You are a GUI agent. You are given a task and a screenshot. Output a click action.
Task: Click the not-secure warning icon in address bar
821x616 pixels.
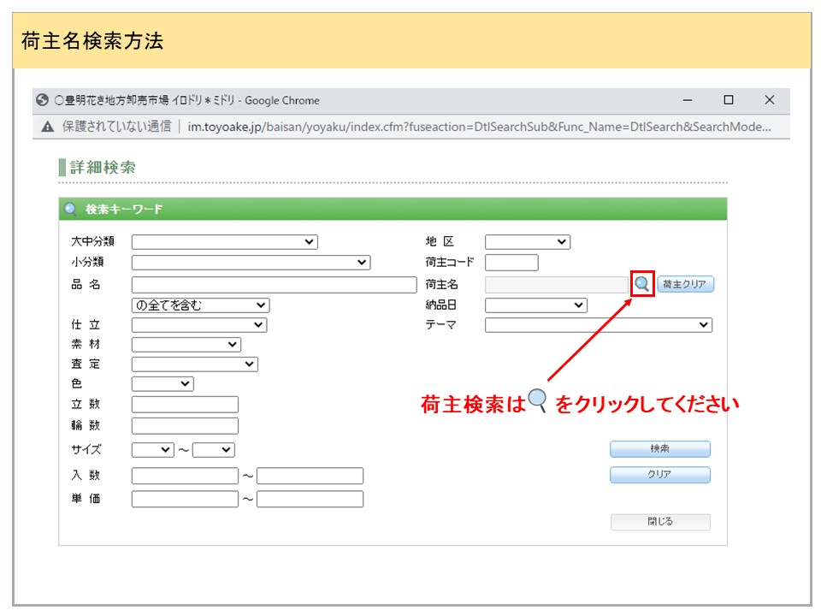(48, 126)
